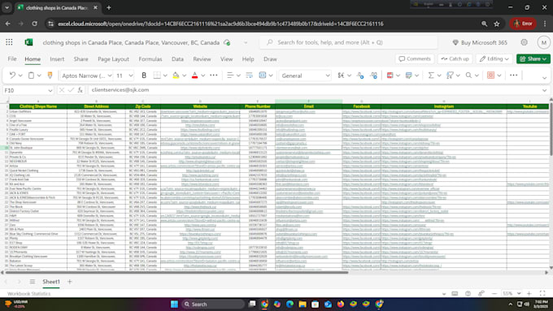Viewport: 553px width, 311px height.
Task: Click the horizontal scrollbar under the sheet
Action: 176,272
